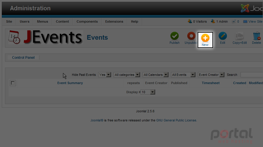The height and width of the screenshot is (147, 263).
Task: Toggle the select-all events checkbox
Action: point(13,83)
